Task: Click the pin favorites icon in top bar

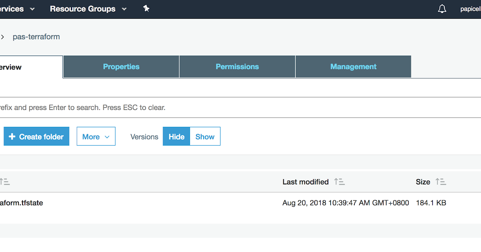Action: [146, 8]
